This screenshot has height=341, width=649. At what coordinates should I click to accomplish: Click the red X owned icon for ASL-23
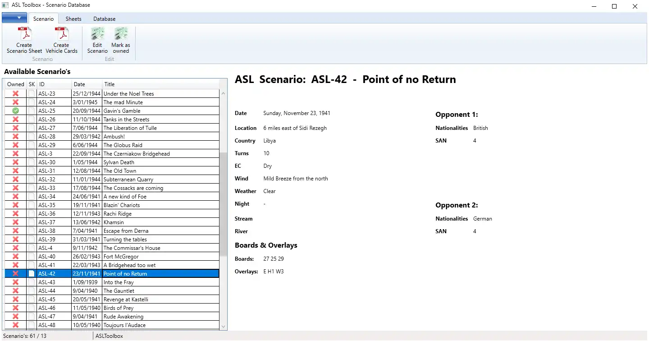[15, 94]
